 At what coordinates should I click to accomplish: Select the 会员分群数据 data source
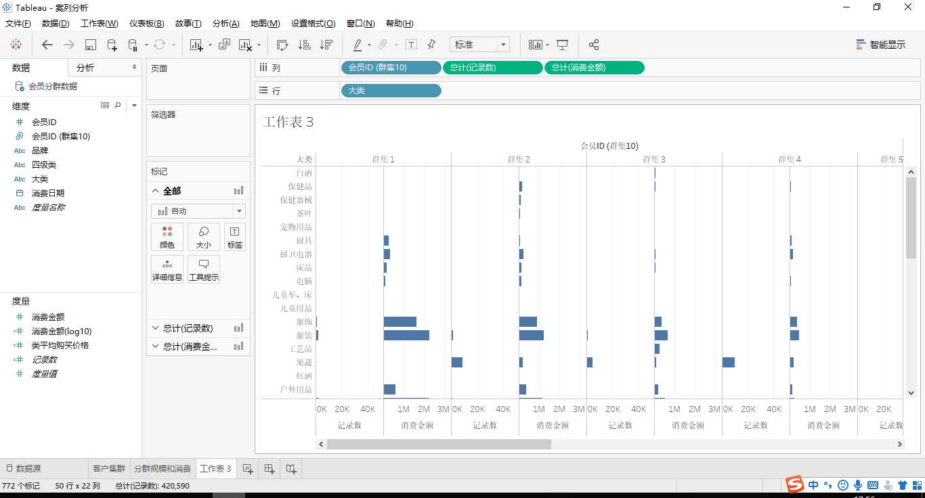[x=53, y=87]
